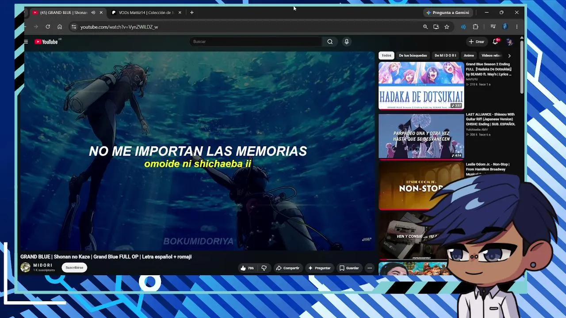Viewport: 566px width, 318px height.
Task: Open the LAST ALLIANCE Shissou video title
Action: click(490, 119)
